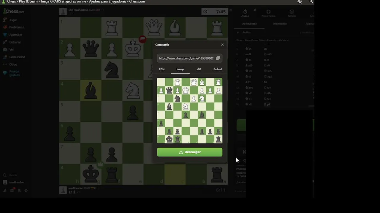This screenshot has width=380, height=213.
Task: Click the Partidas icon in the right panel
Action: click(x=292, y=13)
